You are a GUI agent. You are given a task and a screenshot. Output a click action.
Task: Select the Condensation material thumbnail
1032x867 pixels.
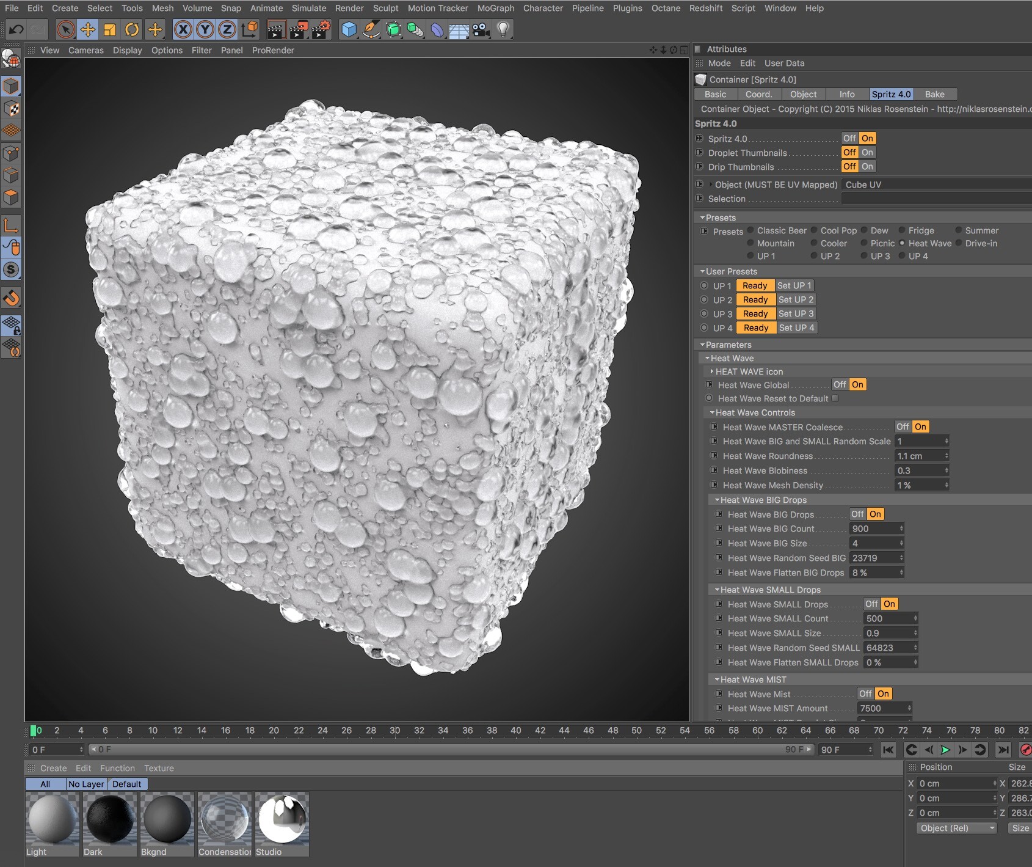(224, 819)
